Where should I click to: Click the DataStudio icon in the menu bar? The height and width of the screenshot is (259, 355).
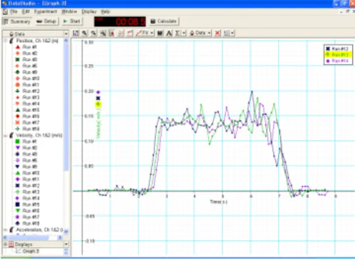click(5, 12)
